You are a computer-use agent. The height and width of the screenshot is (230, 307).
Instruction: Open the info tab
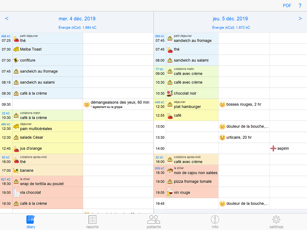pyautogui.click(x=215, y=222)
